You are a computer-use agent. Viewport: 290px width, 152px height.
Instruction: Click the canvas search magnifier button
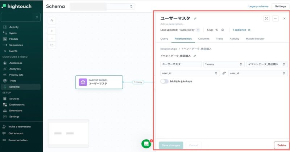52,21
